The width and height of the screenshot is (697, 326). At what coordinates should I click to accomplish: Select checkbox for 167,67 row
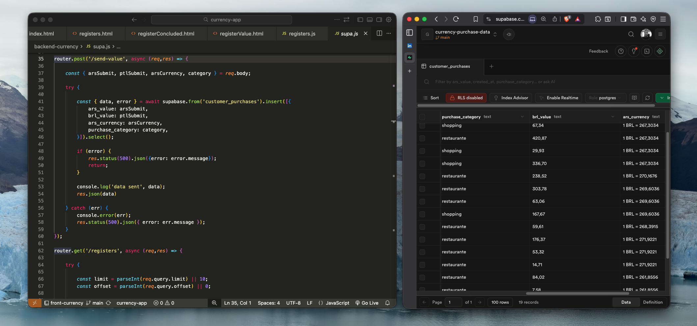tap(422, 214)
